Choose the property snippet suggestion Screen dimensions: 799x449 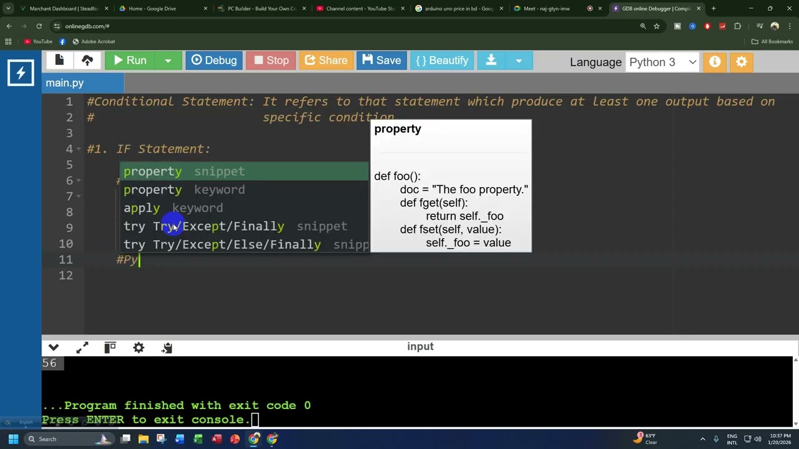tap(244, 171)
